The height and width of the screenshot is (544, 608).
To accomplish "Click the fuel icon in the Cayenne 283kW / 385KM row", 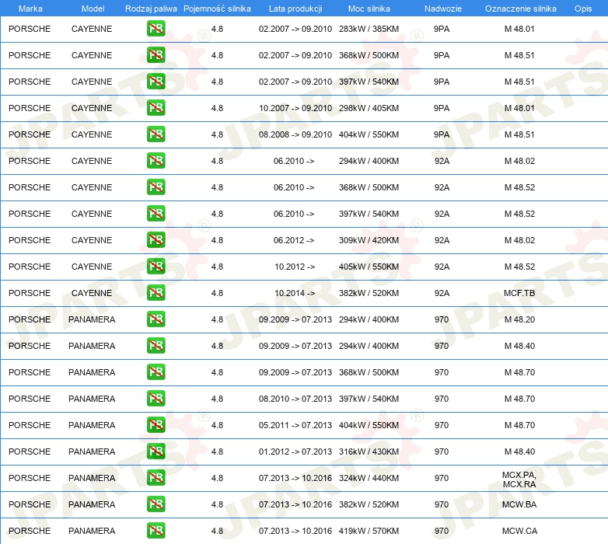I will coord(155,29).
